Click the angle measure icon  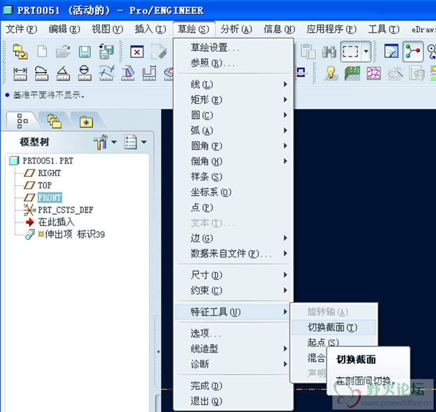click(63, 73)
